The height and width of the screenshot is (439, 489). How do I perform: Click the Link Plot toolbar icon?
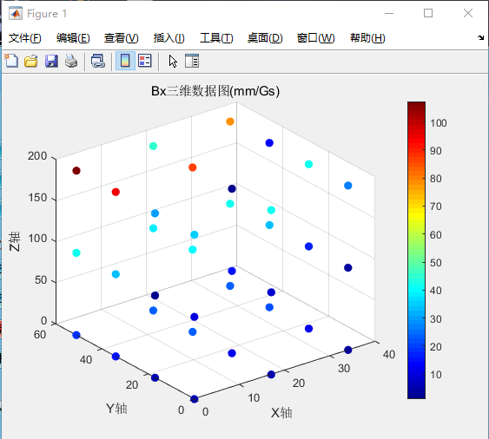[x=98, y=61]
